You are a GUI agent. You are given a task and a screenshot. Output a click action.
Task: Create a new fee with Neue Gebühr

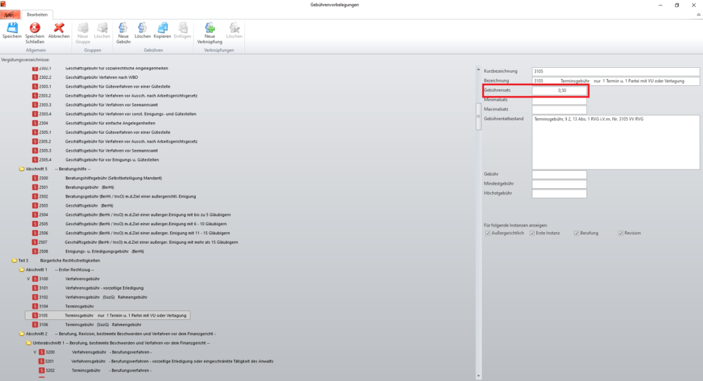point(124,32)
